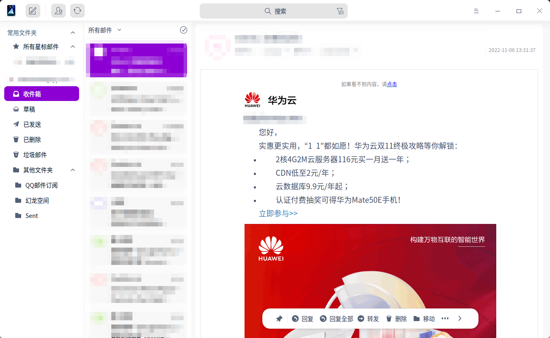Choose 回复全部 to reply all
The height and width of the screenshot is (338, 550).
pos(336,319)
